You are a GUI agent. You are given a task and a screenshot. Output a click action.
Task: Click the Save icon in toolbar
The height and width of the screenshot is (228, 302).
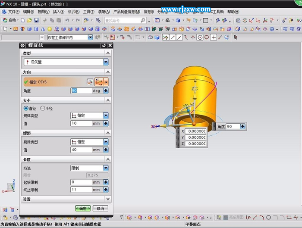36,20
